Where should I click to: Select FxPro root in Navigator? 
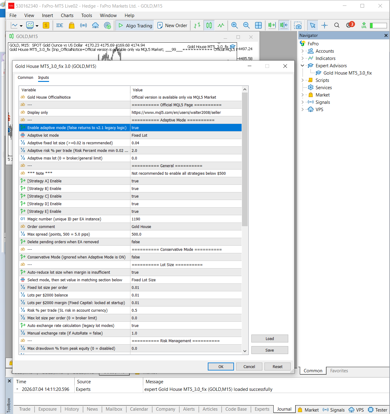coord(313,44)
